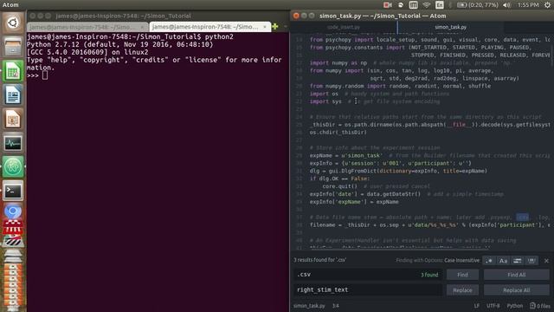The image size is (554, 312).
Task: Open the clock showing 1:55 PM
Action: click(528, 5)
